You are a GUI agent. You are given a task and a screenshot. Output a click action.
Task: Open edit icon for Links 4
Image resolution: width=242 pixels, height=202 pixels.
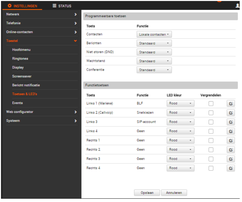point(232,132)
